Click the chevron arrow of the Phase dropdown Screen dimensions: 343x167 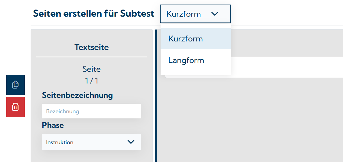tap(131, 142)
